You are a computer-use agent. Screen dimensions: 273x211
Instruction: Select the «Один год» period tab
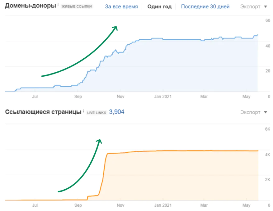[159, 7]
